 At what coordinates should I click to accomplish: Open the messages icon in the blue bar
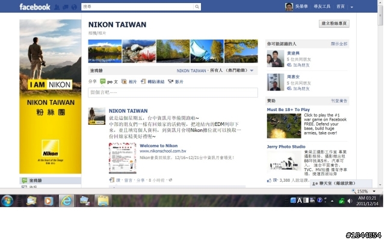[x=66, y=7]
